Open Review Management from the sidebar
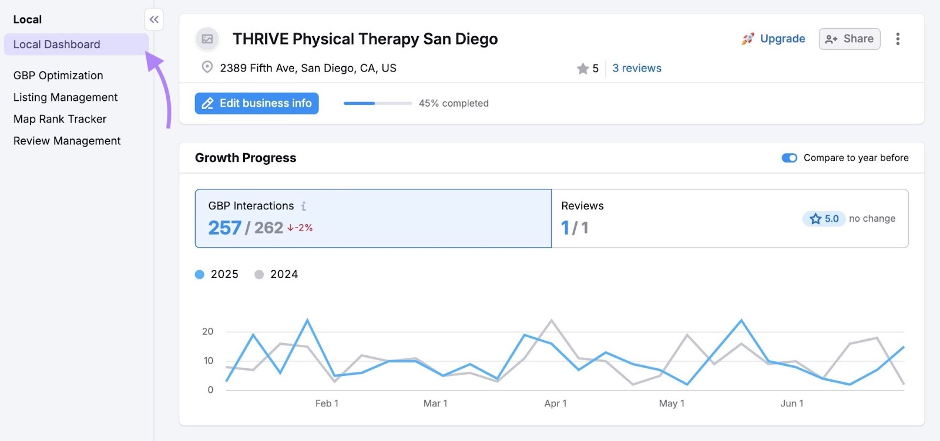 66,140
